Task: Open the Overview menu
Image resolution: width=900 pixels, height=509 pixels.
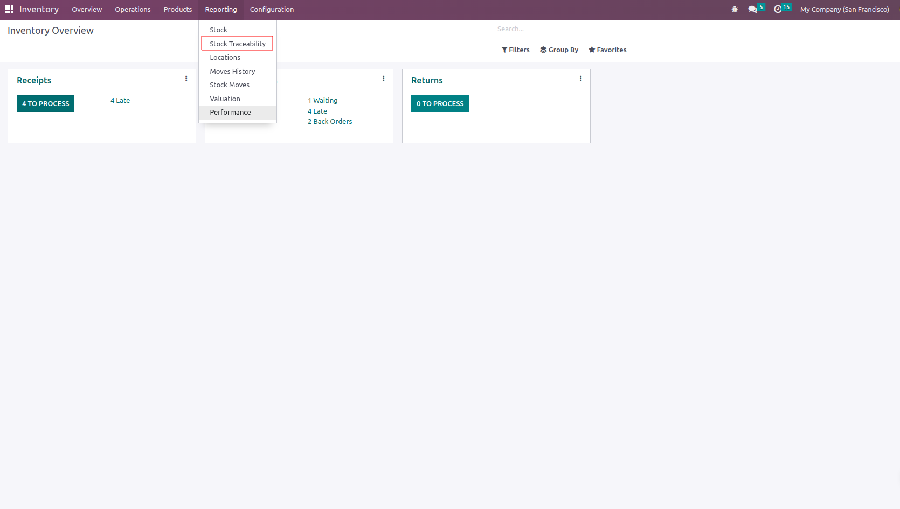Action: pyautogui.click(x=87, y=9)
